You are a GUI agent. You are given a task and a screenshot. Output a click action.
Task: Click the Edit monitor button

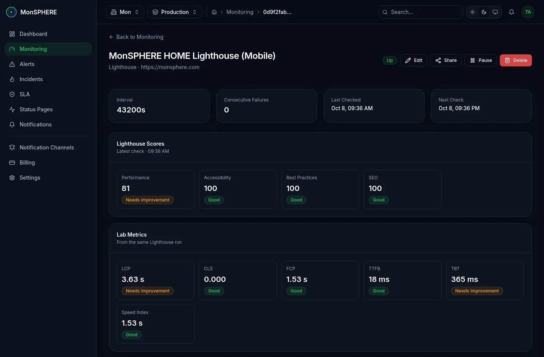(414, 60)
